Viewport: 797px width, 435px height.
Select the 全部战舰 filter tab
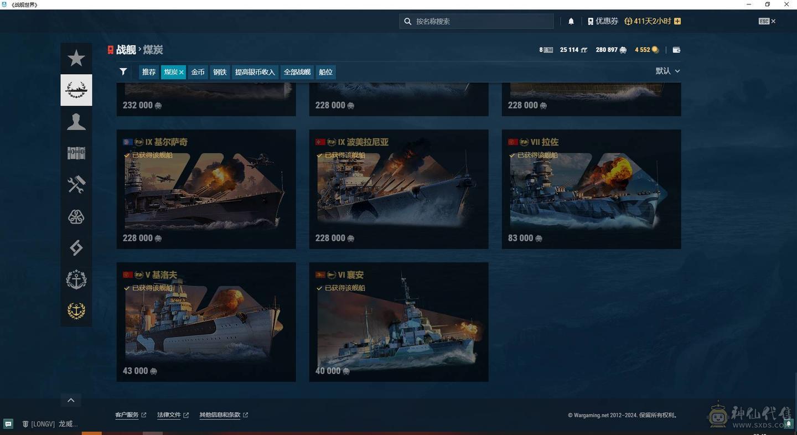pos(297,72)
